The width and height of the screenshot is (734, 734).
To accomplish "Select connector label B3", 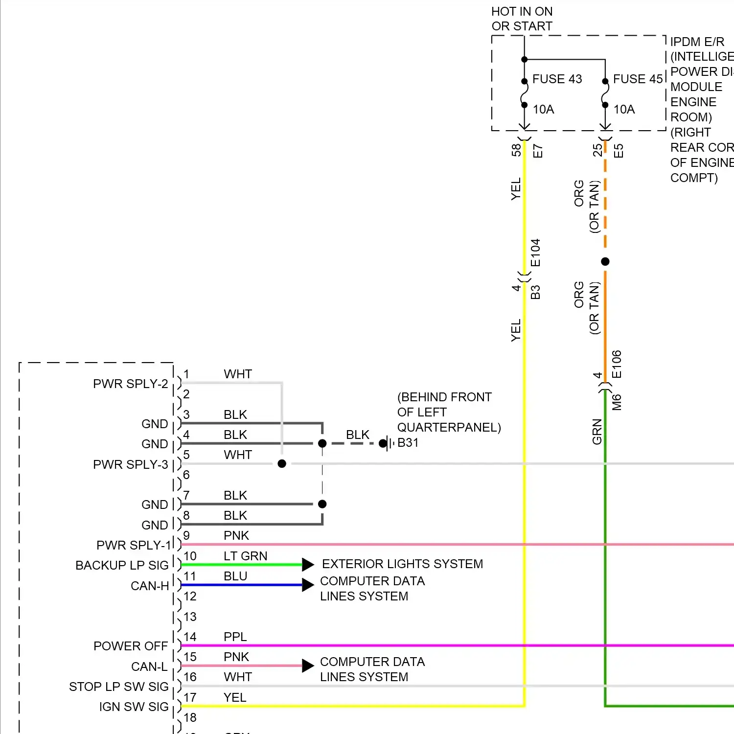I will 535,292.
